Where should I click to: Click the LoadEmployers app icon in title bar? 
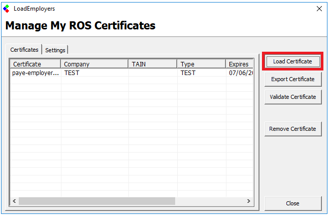(x=6, y=9)
